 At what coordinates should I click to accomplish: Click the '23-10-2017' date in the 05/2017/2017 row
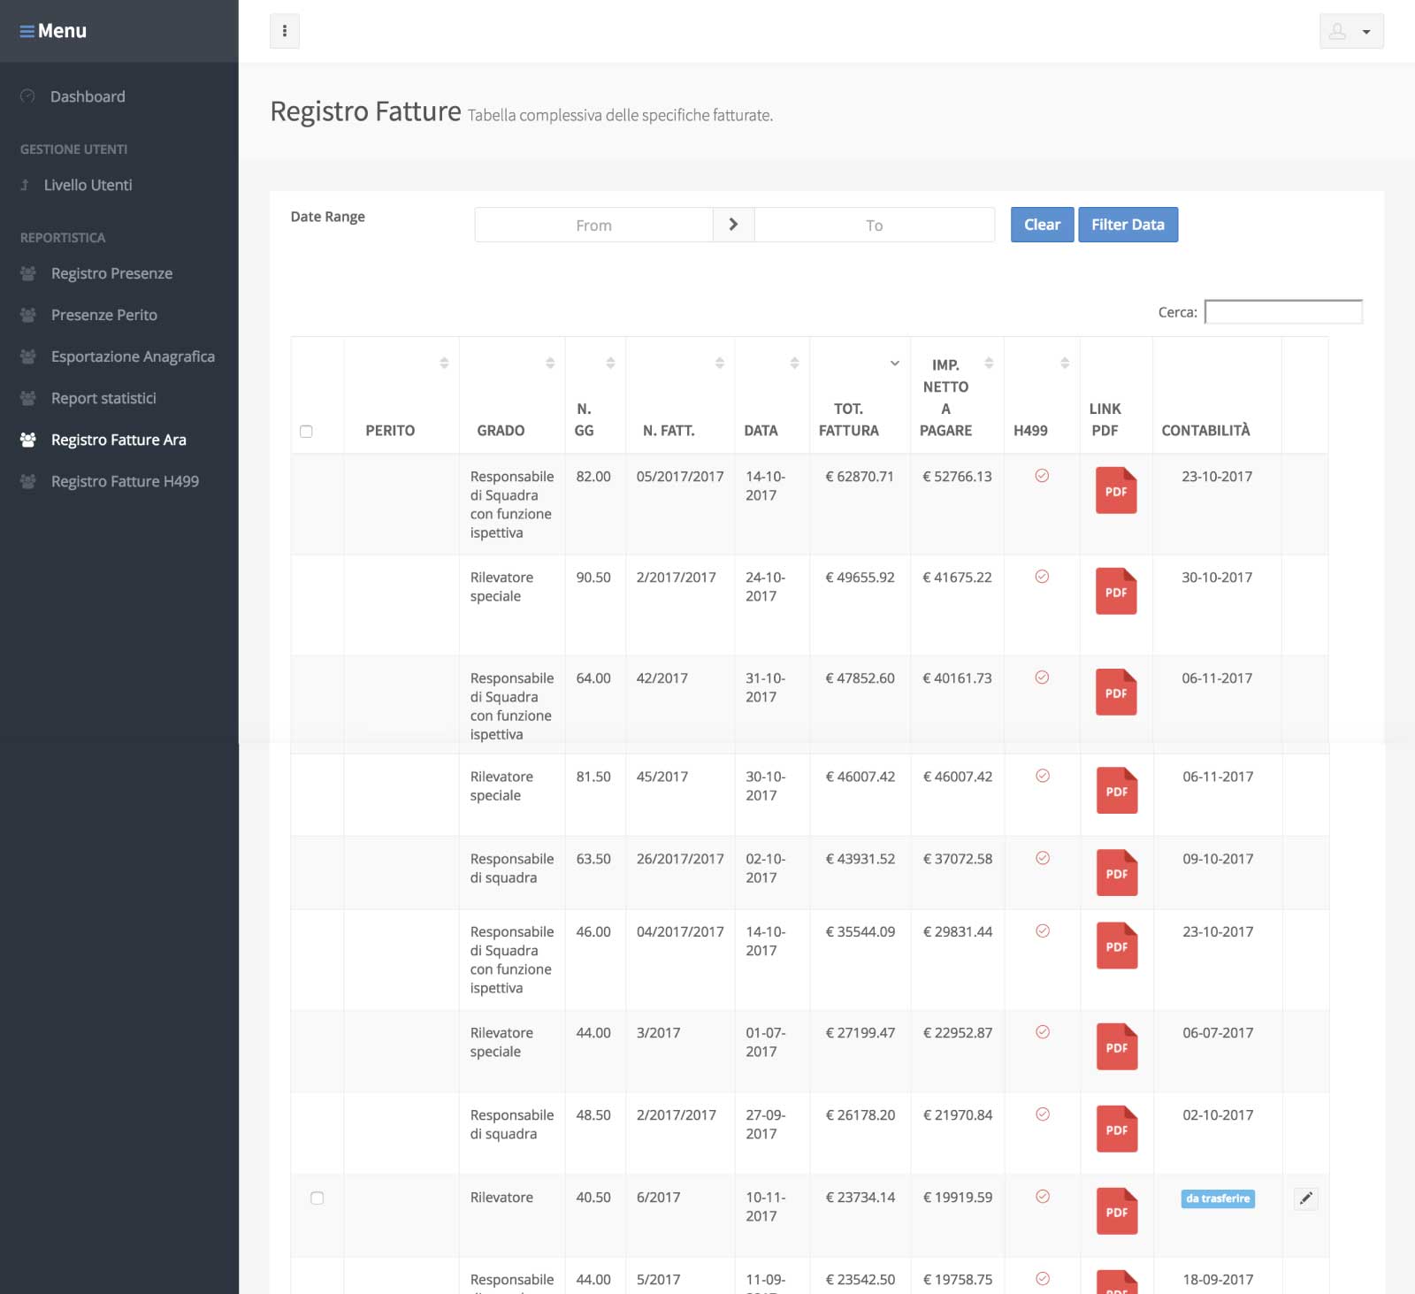pos(1217,476)
